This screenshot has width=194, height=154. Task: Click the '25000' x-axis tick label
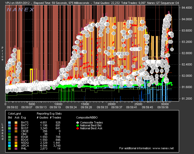point(138,104)
